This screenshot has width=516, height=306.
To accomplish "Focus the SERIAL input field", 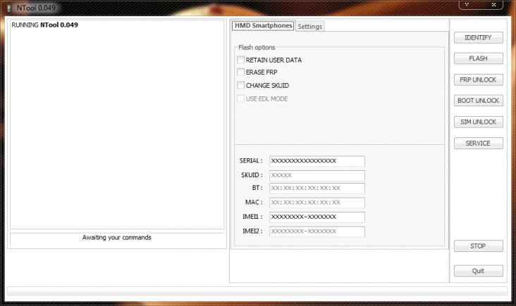I will (x=317, y=161).
